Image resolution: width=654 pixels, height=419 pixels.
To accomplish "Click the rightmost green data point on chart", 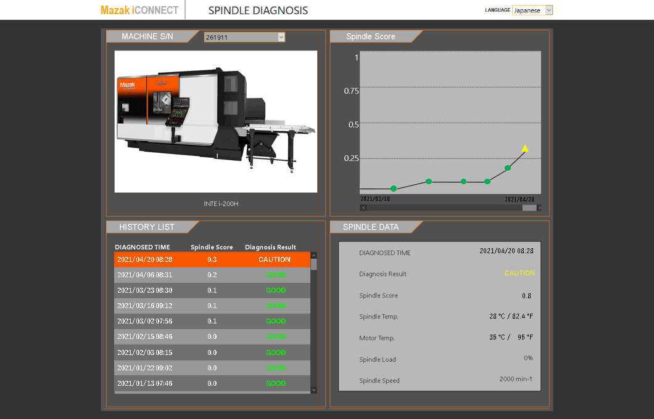I will (508, 168).
